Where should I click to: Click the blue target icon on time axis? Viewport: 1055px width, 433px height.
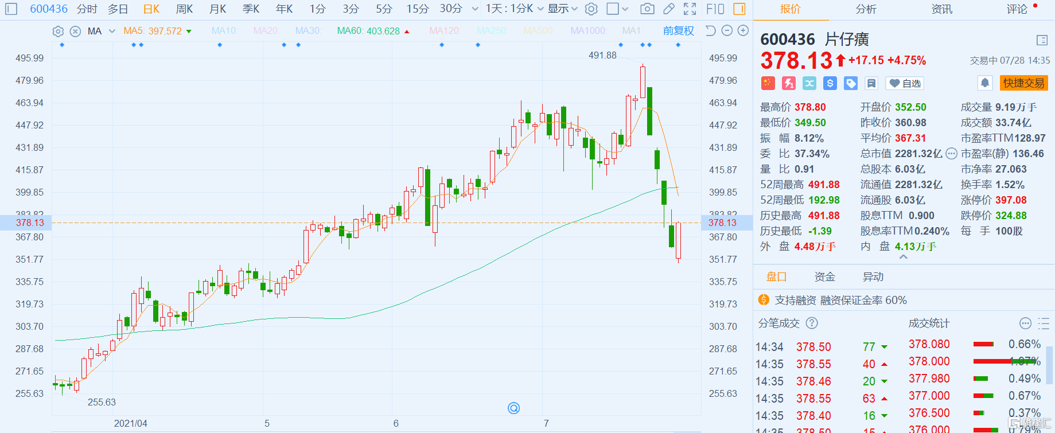point(514,408)
